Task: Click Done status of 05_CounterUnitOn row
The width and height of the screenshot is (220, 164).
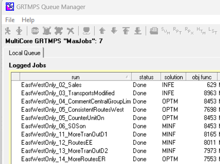Action: pos(139,118)
